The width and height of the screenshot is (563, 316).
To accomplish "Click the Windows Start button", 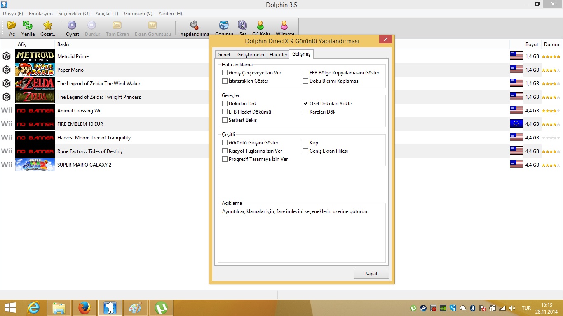I will 10,308.
